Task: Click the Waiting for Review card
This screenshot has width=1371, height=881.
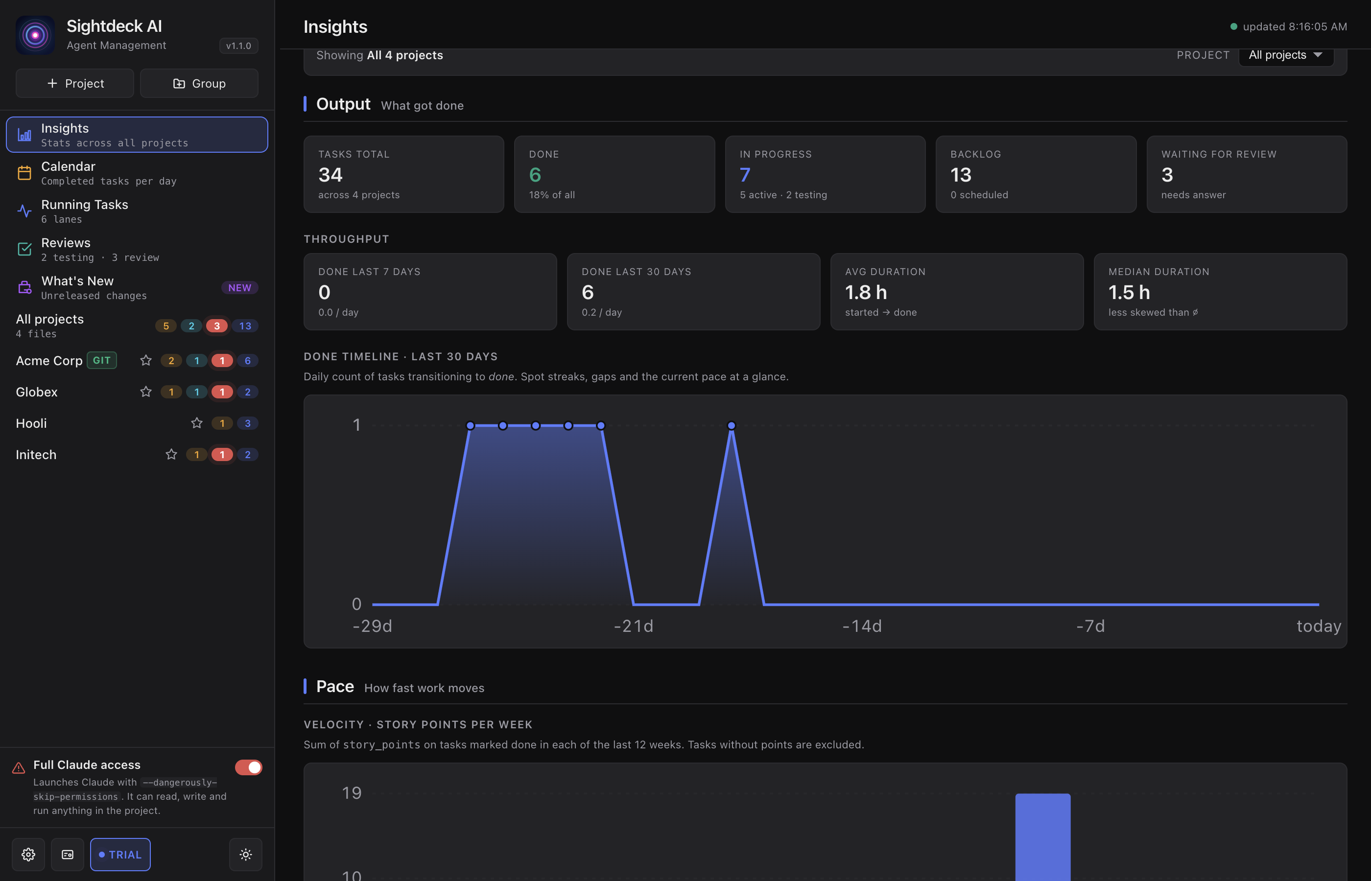Action: coord(1247,174)
